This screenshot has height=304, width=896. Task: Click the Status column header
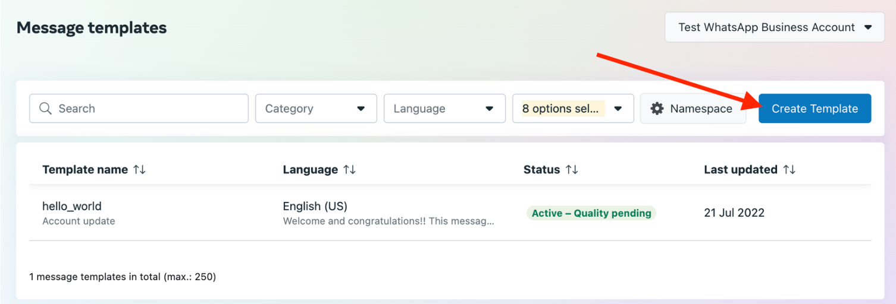[x=541, y=170]
